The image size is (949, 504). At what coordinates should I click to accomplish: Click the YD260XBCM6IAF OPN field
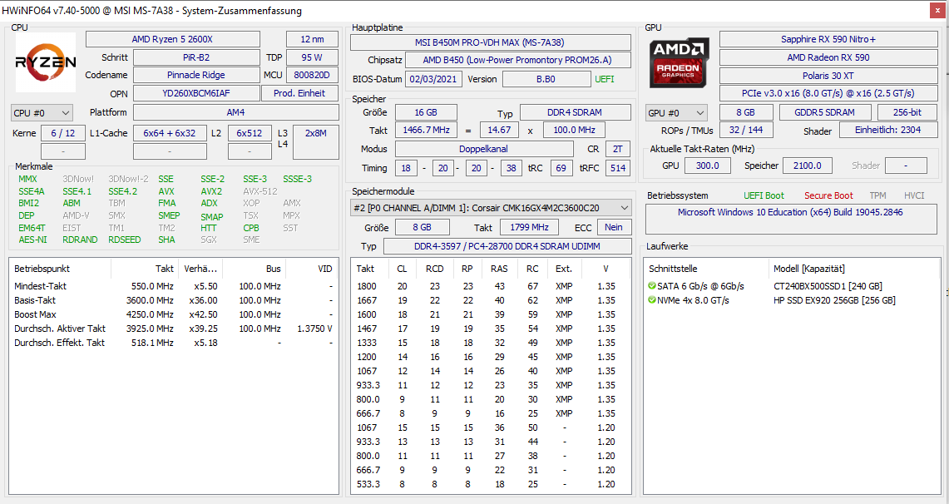tap(196, 93)
